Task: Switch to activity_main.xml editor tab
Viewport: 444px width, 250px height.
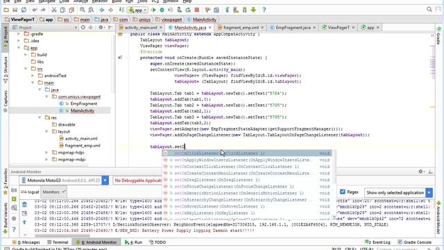Action: pos(141,28)
